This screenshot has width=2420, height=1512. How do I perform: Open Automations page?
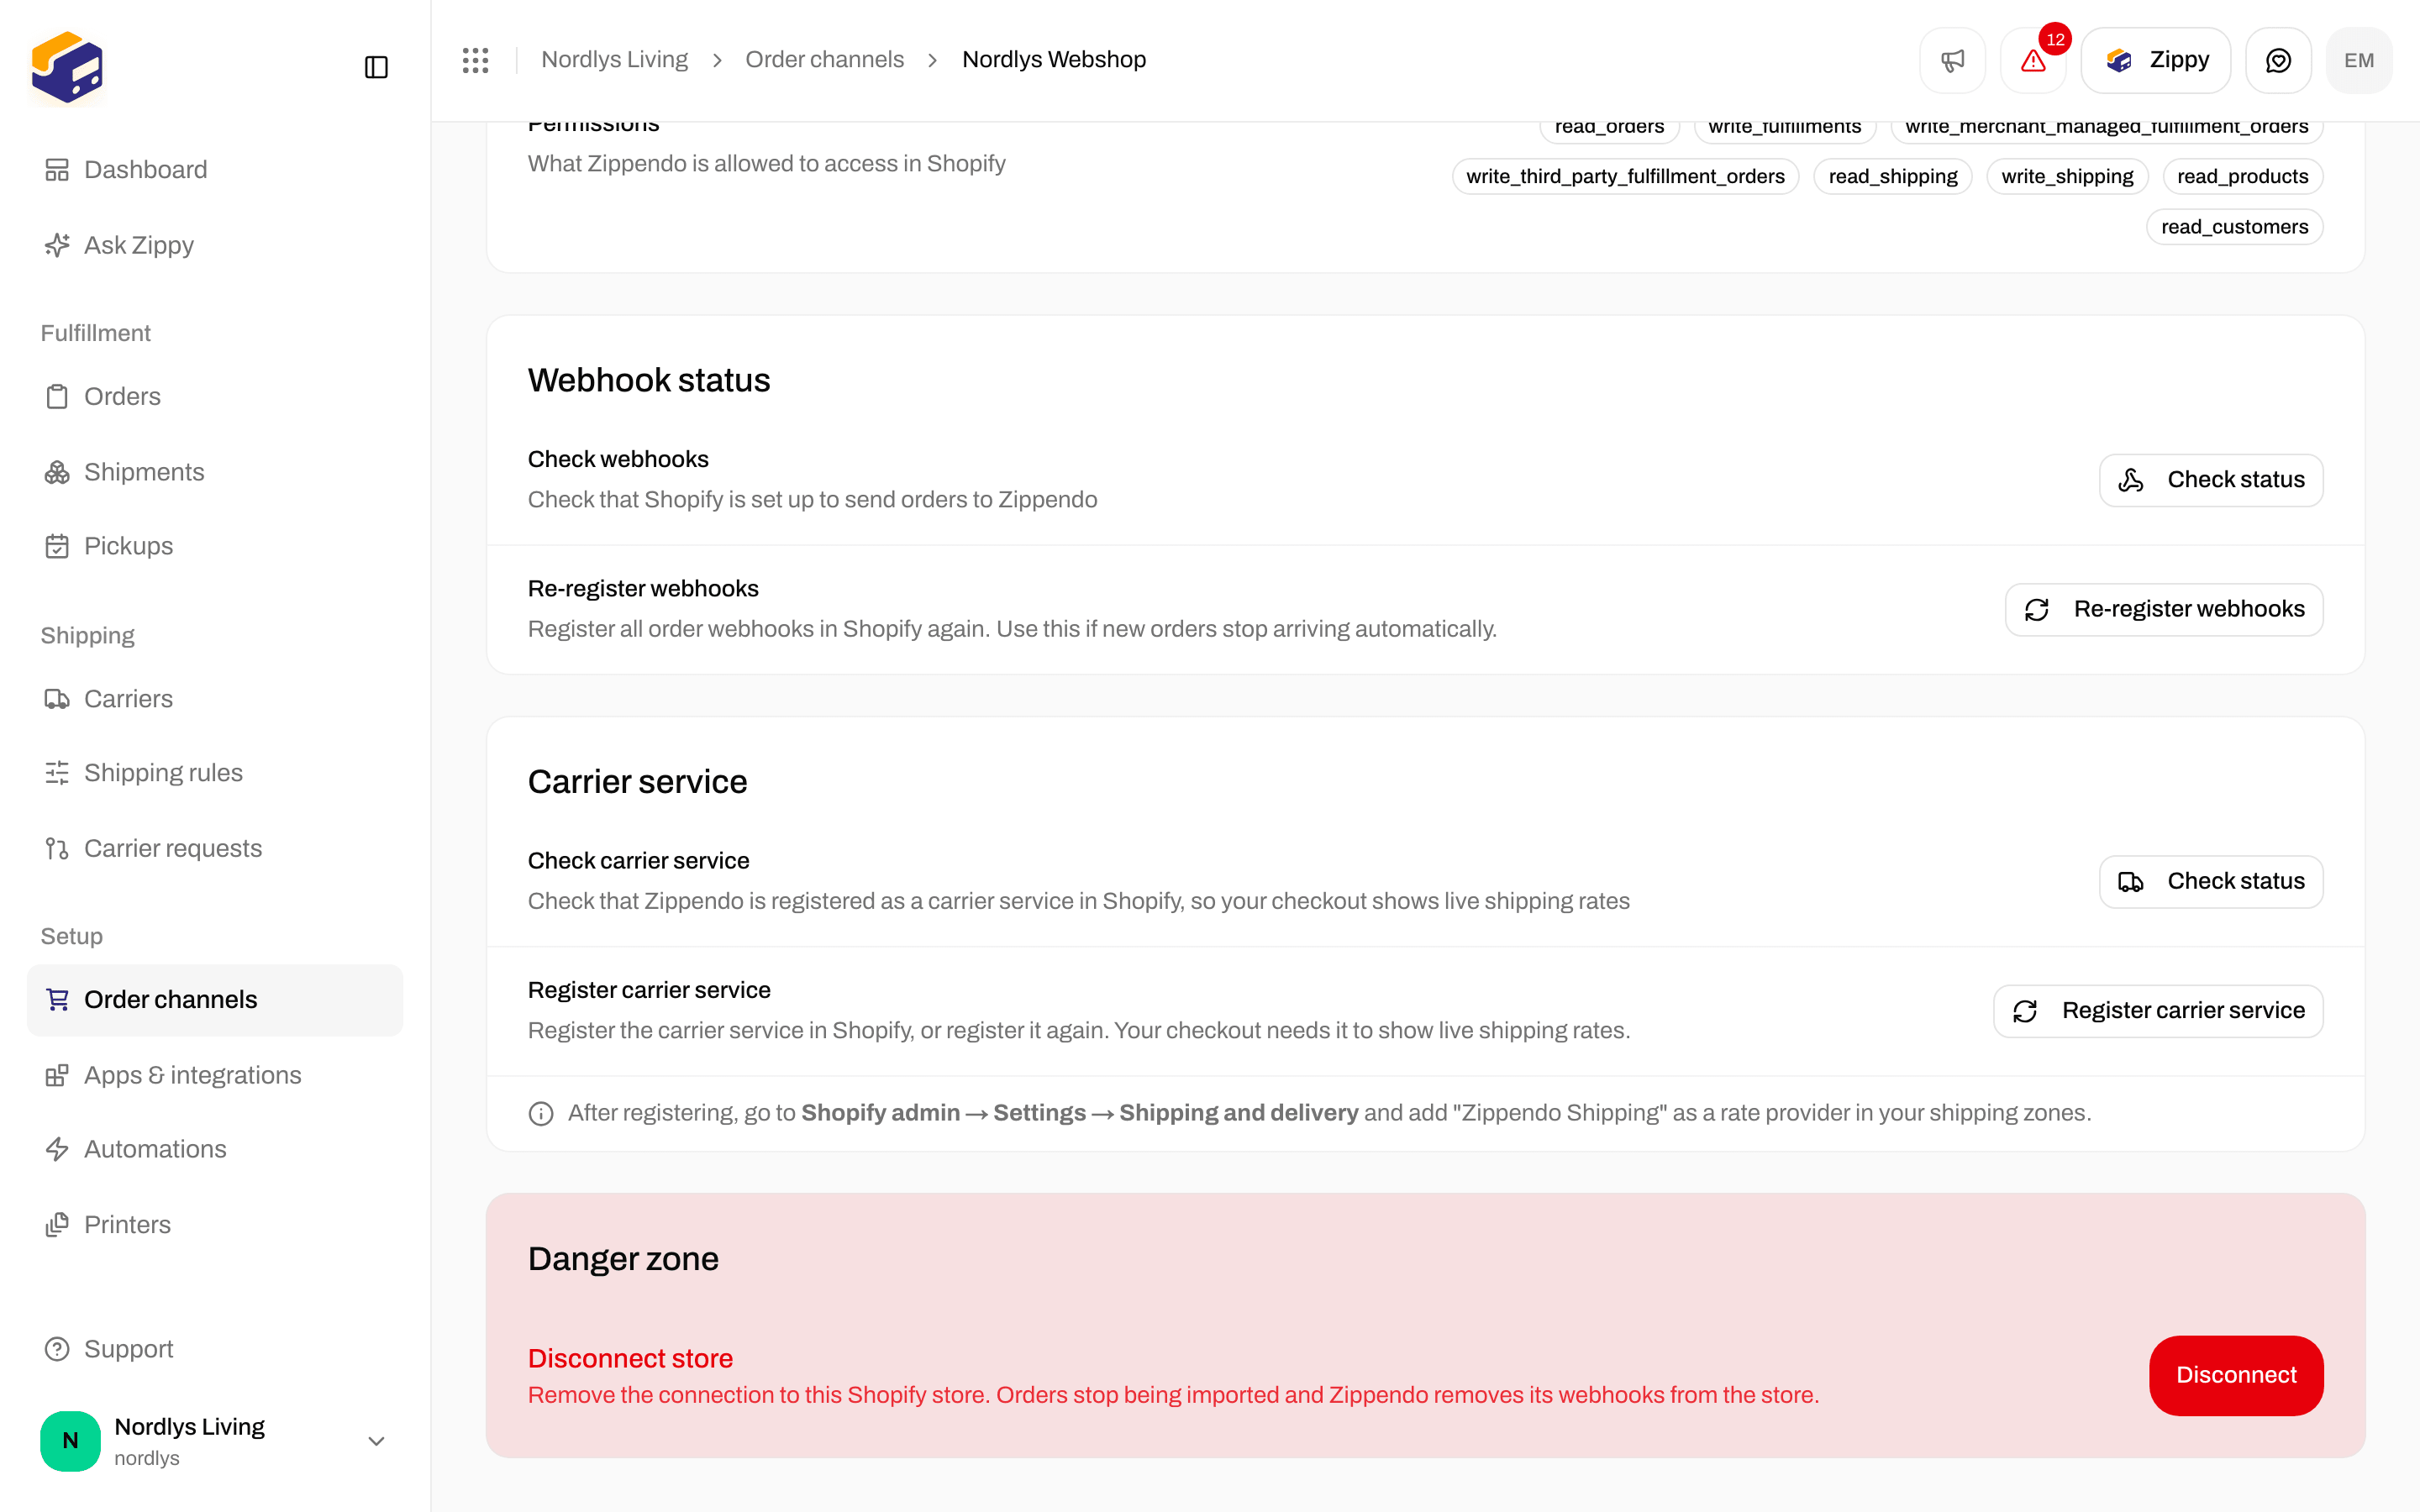pyautogui.click(x=215, y=1149)
